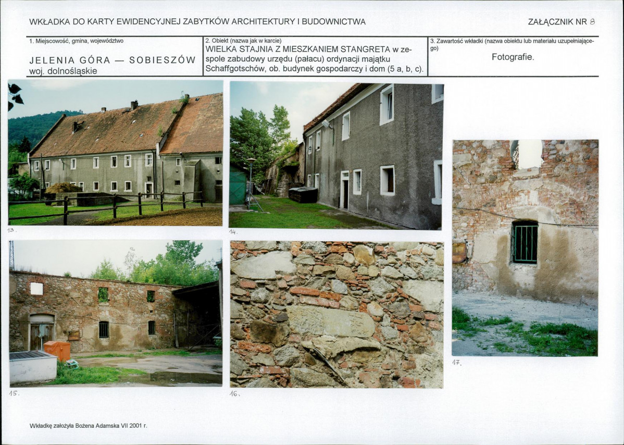Click the 'WIELKA STAJNIA Z MIESZKANIEM STANGRETA' object name
Viewport: 624px width, 445px height.
click(297, 50)
